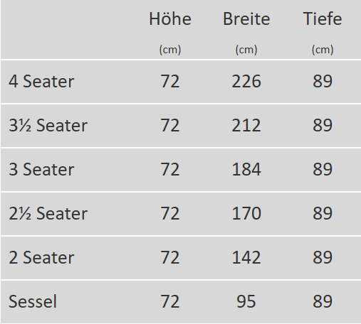Select the 4 Seater row label
Viewport: 361px width, 324px height.
41,81
